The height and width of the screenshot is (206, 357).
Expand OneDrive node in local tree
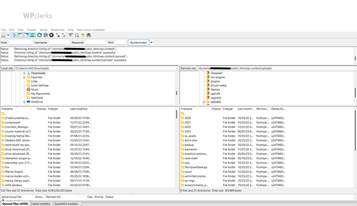24,102
